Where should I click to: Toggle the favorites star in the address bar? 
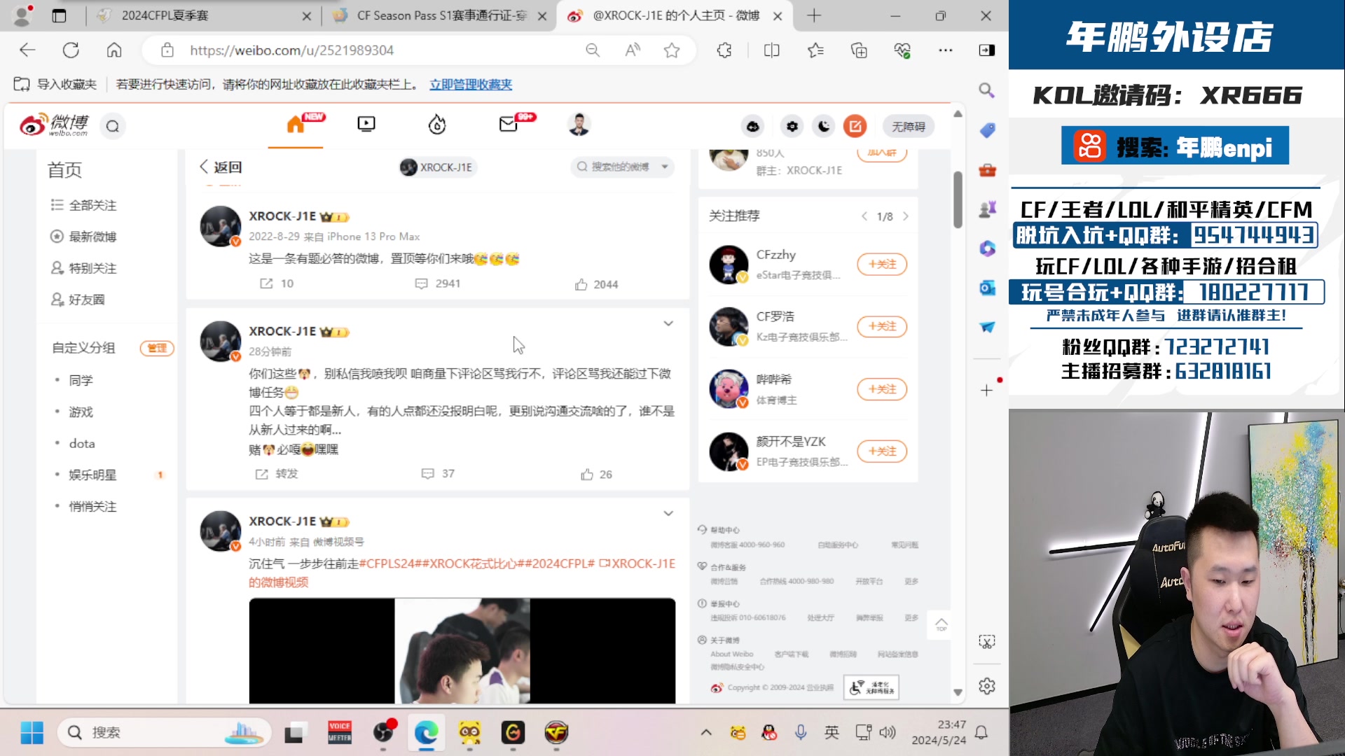click(x=671, y=50)
